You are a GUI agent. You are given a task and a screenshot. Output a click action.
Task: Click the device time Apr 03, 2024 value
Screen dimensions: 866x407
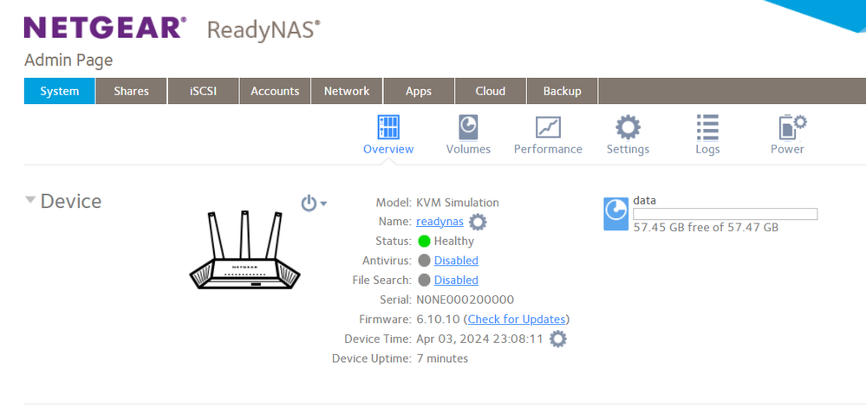479,339
